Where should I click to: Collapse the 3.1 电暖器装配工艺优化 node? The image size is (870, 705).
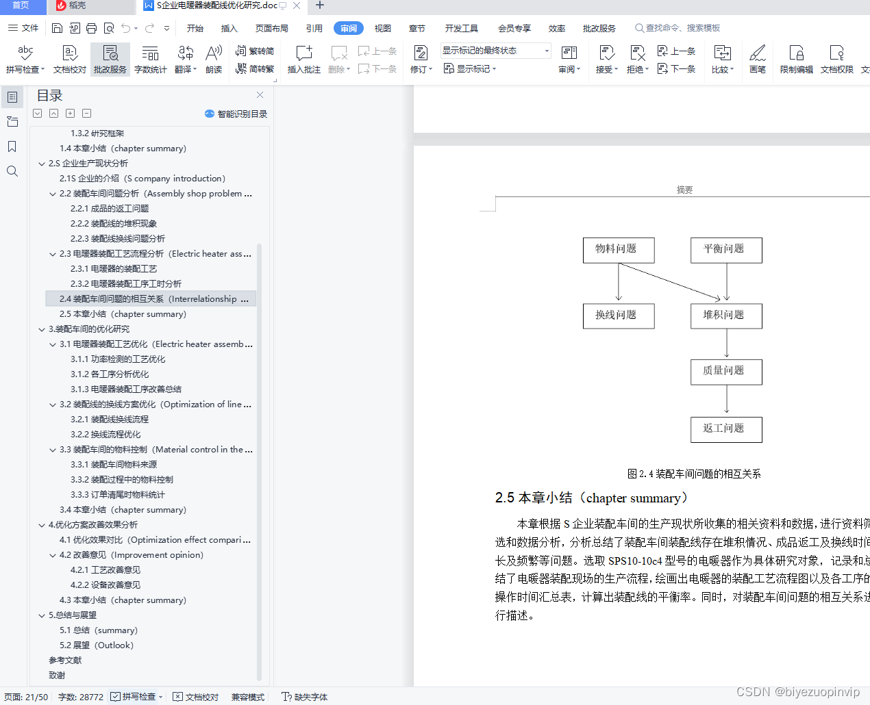[x=53, y=344]
